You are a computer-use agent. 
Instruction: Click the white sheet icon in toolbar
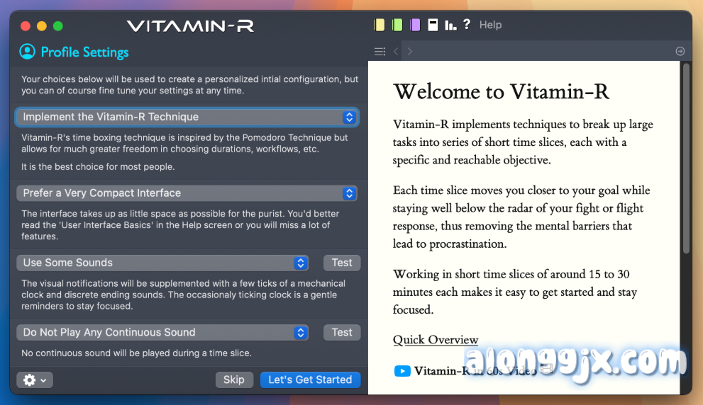pyautogui.click(x=433, y=25)
